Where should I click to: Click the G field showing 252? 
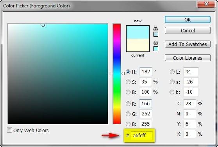tap(146, 114)
